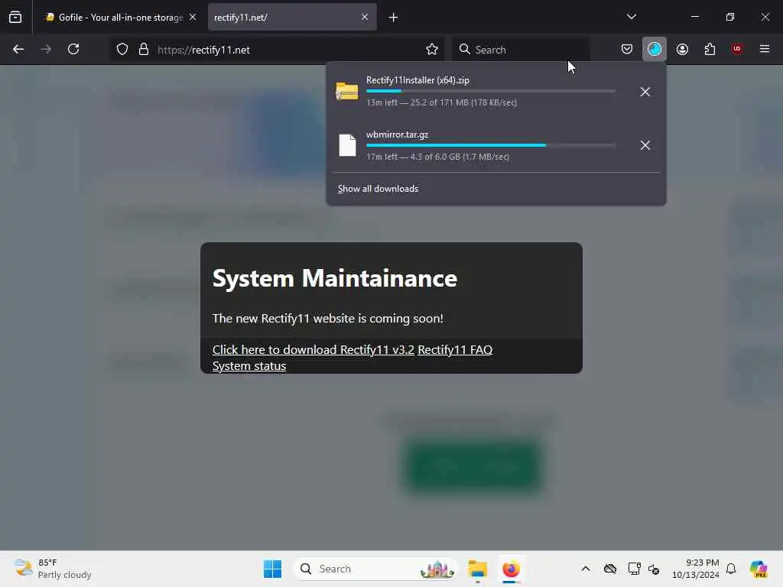Open the weather widget, 85°F
The height and width of the screenshot is (587, 783).
[x=53, y=569]
